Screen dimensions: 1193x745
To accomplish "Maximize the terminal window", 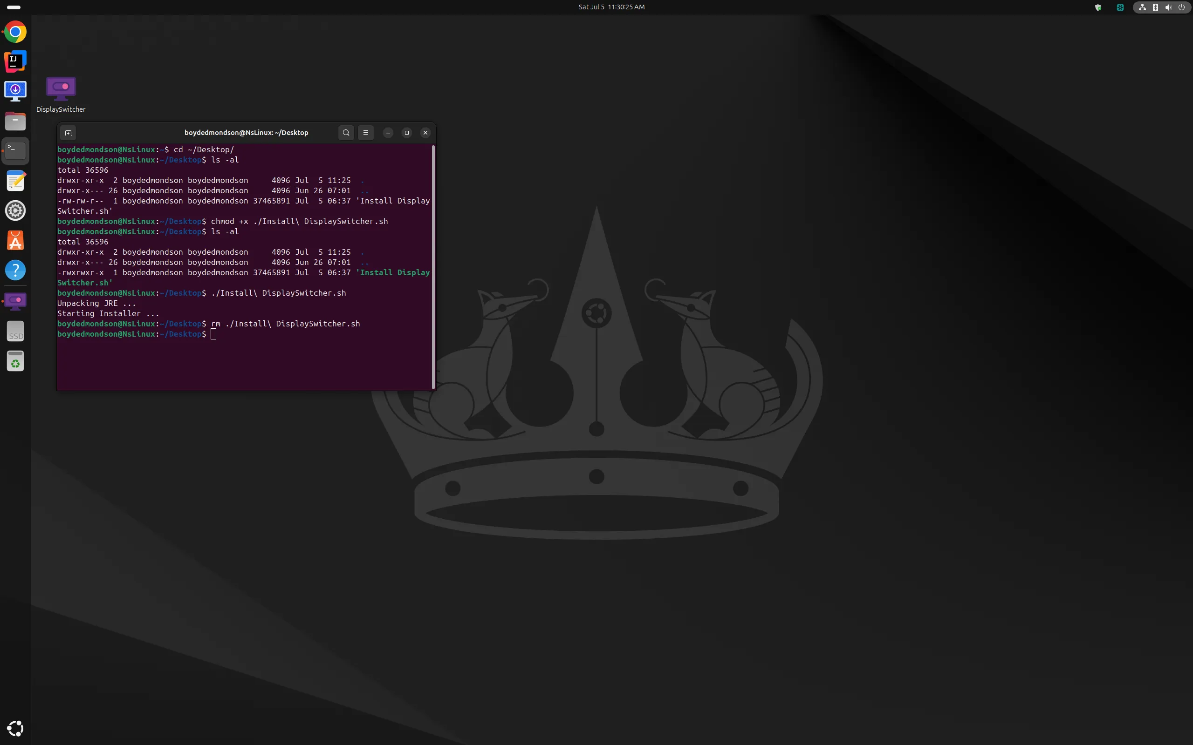I will 407,133.
